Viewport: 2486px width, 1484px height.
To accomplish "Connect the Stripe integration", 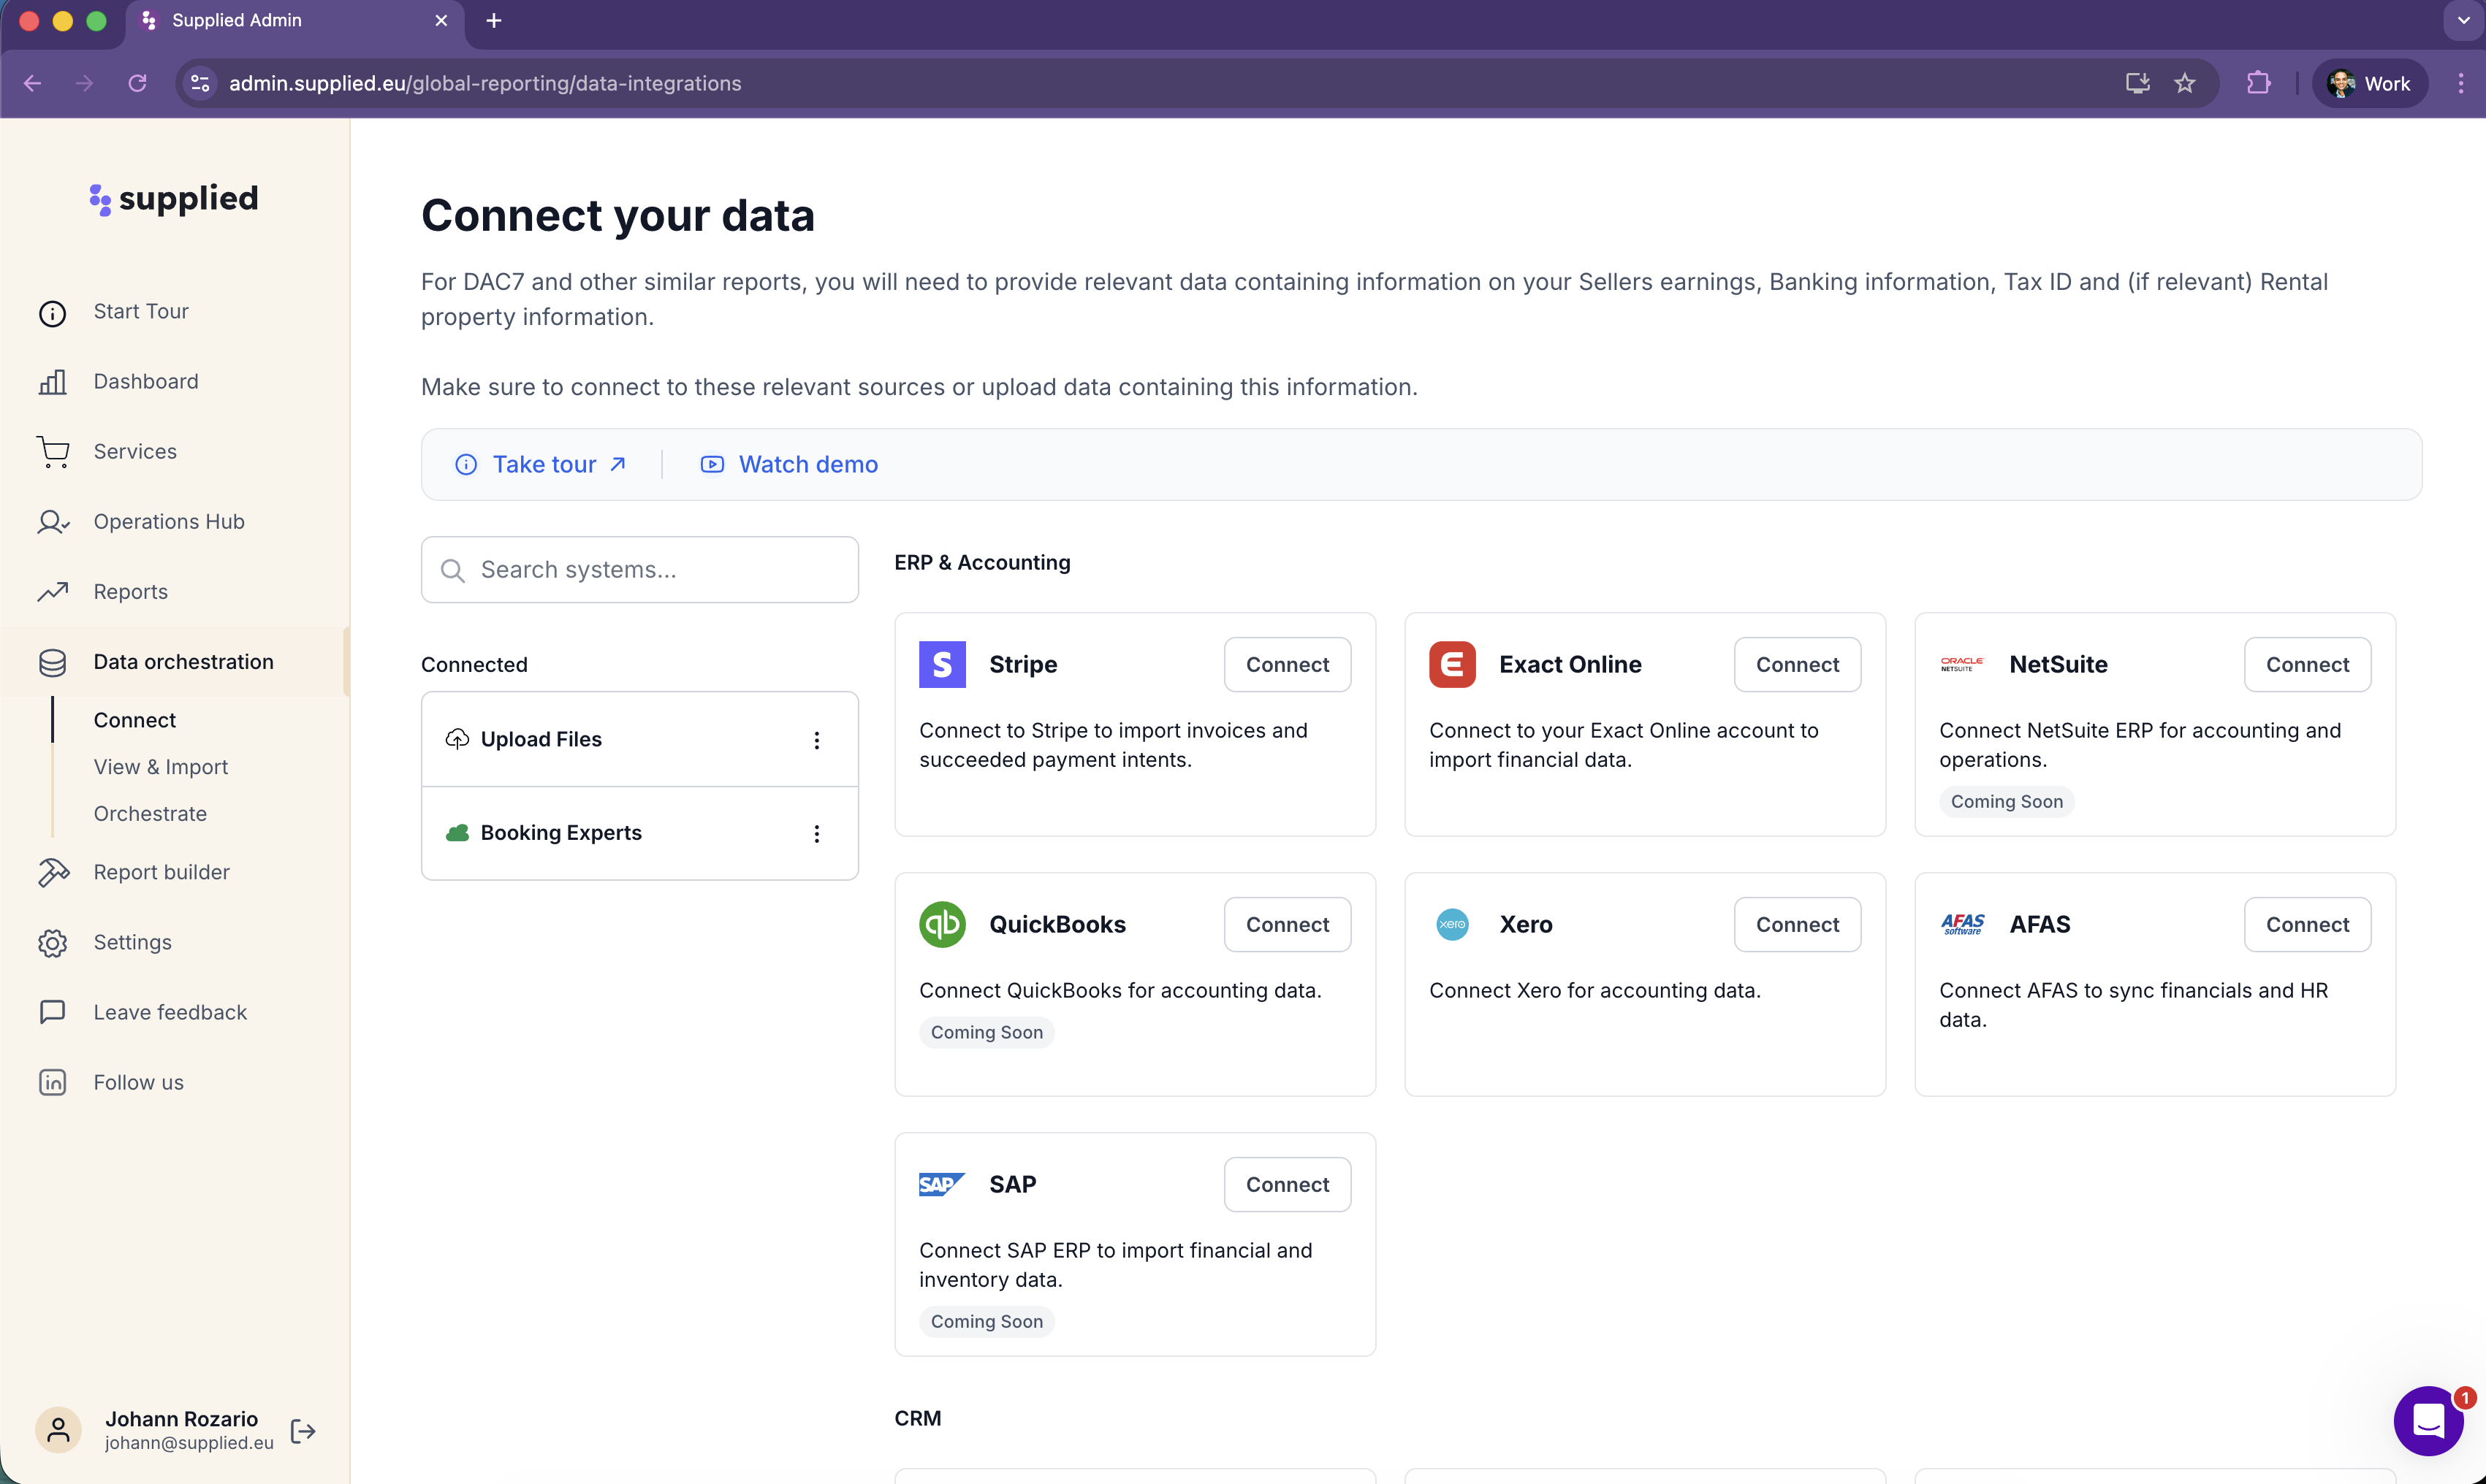I will click(x=1287, y=665).
